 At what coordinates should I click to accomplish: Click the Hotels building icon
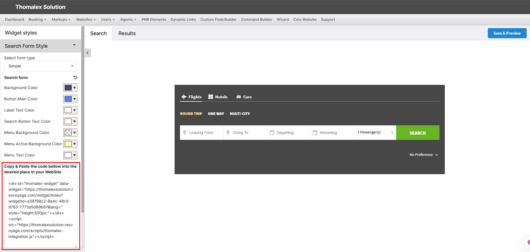coord(211,97)
